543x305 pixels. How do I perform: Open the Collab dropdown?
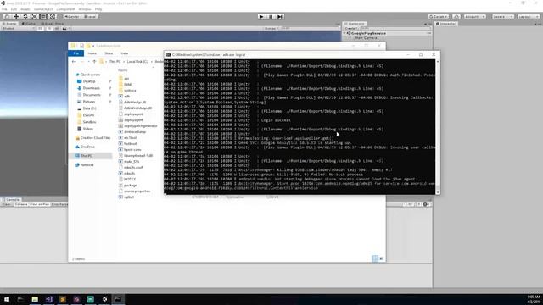click(x=439, y=17)
